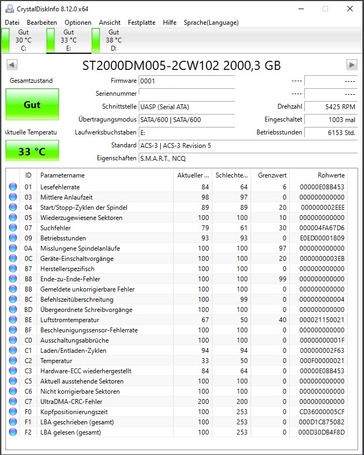Click status orb of Luftstromtemperatur row
The width and height of the screenshot is (364, 455).
(x=13, y=320)
